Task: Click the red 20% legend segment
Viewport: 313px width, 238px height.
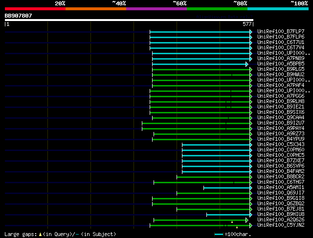Action: coord(35,9)
